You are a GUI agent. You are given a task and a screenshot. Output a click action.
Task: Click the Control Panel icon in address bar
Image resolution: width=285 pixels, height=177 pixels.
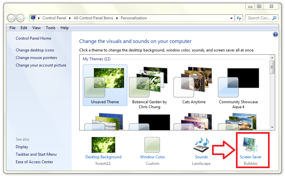(x=33, y=18)
